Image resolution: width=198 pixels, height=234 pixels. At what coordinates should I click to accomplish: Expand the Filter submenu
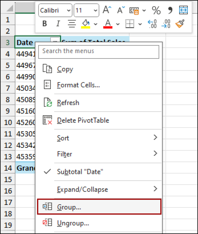(64, 154)
